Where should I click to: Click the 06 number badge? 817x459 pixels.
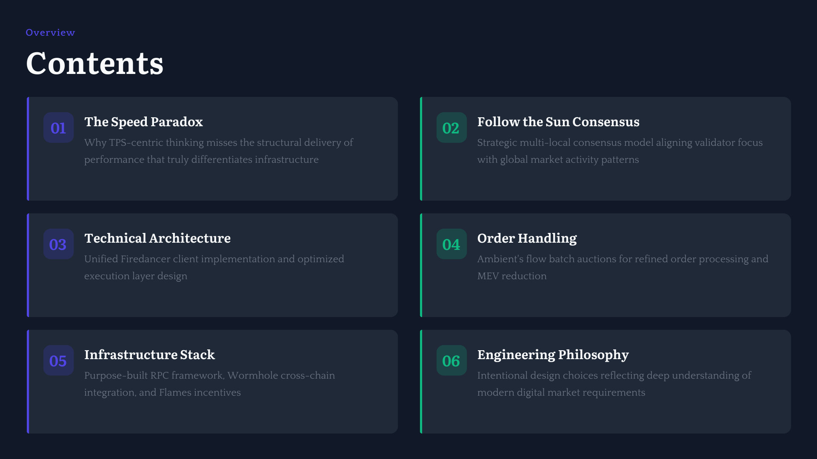click(x=451, y=360)
